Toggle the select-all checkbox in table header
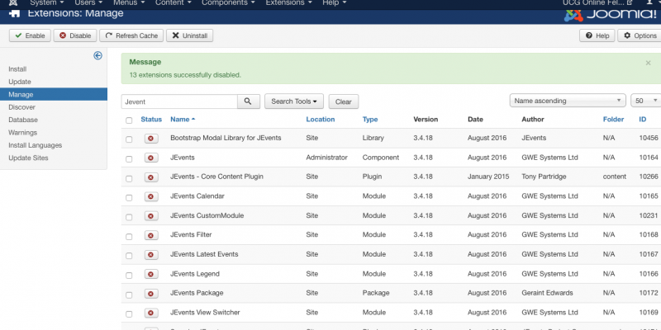The height and width of the screenshot is (330, 661). (129, 120)
